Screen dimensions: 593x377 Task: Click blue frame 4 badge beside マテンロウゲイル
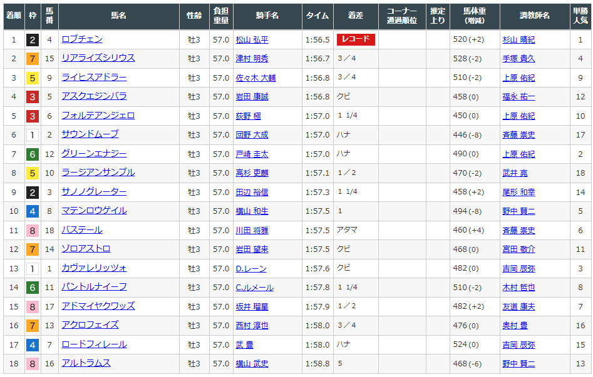point(33,211)
